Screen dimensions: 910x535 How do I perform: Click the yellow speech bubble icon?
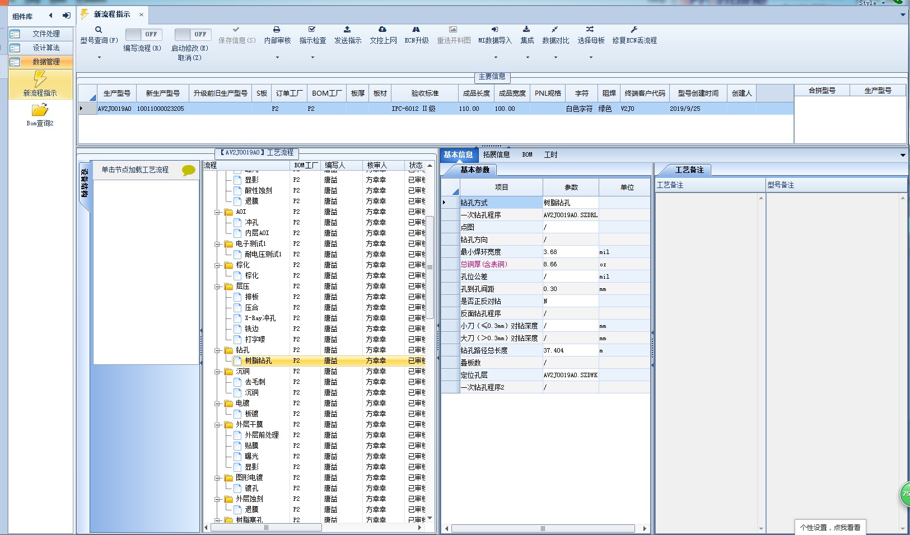(189, 170)
